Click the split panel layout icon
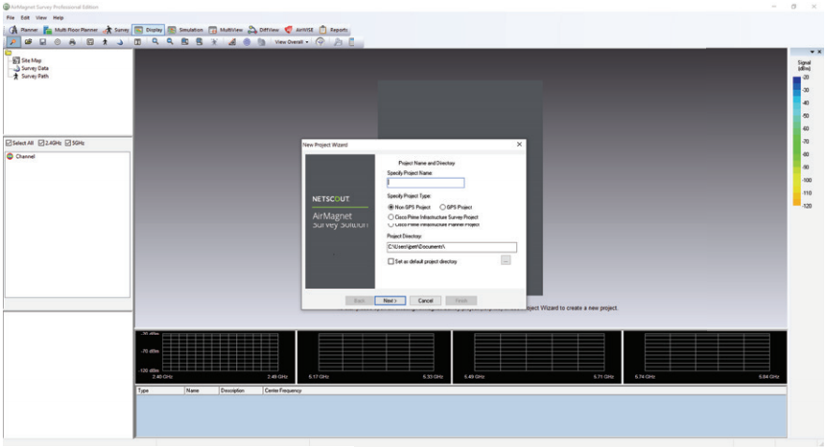 click(x=138, y=42)
